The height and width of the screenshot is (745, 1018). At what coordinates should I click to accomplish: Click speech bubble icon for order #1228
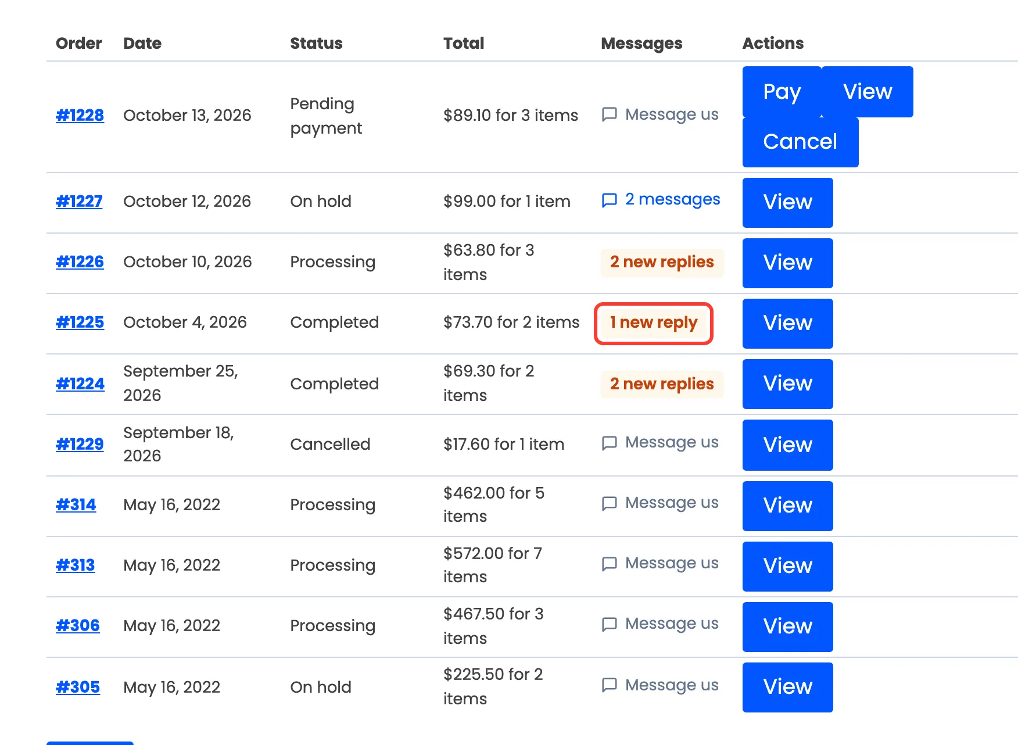pyautogui.click(x=609, y=114)
